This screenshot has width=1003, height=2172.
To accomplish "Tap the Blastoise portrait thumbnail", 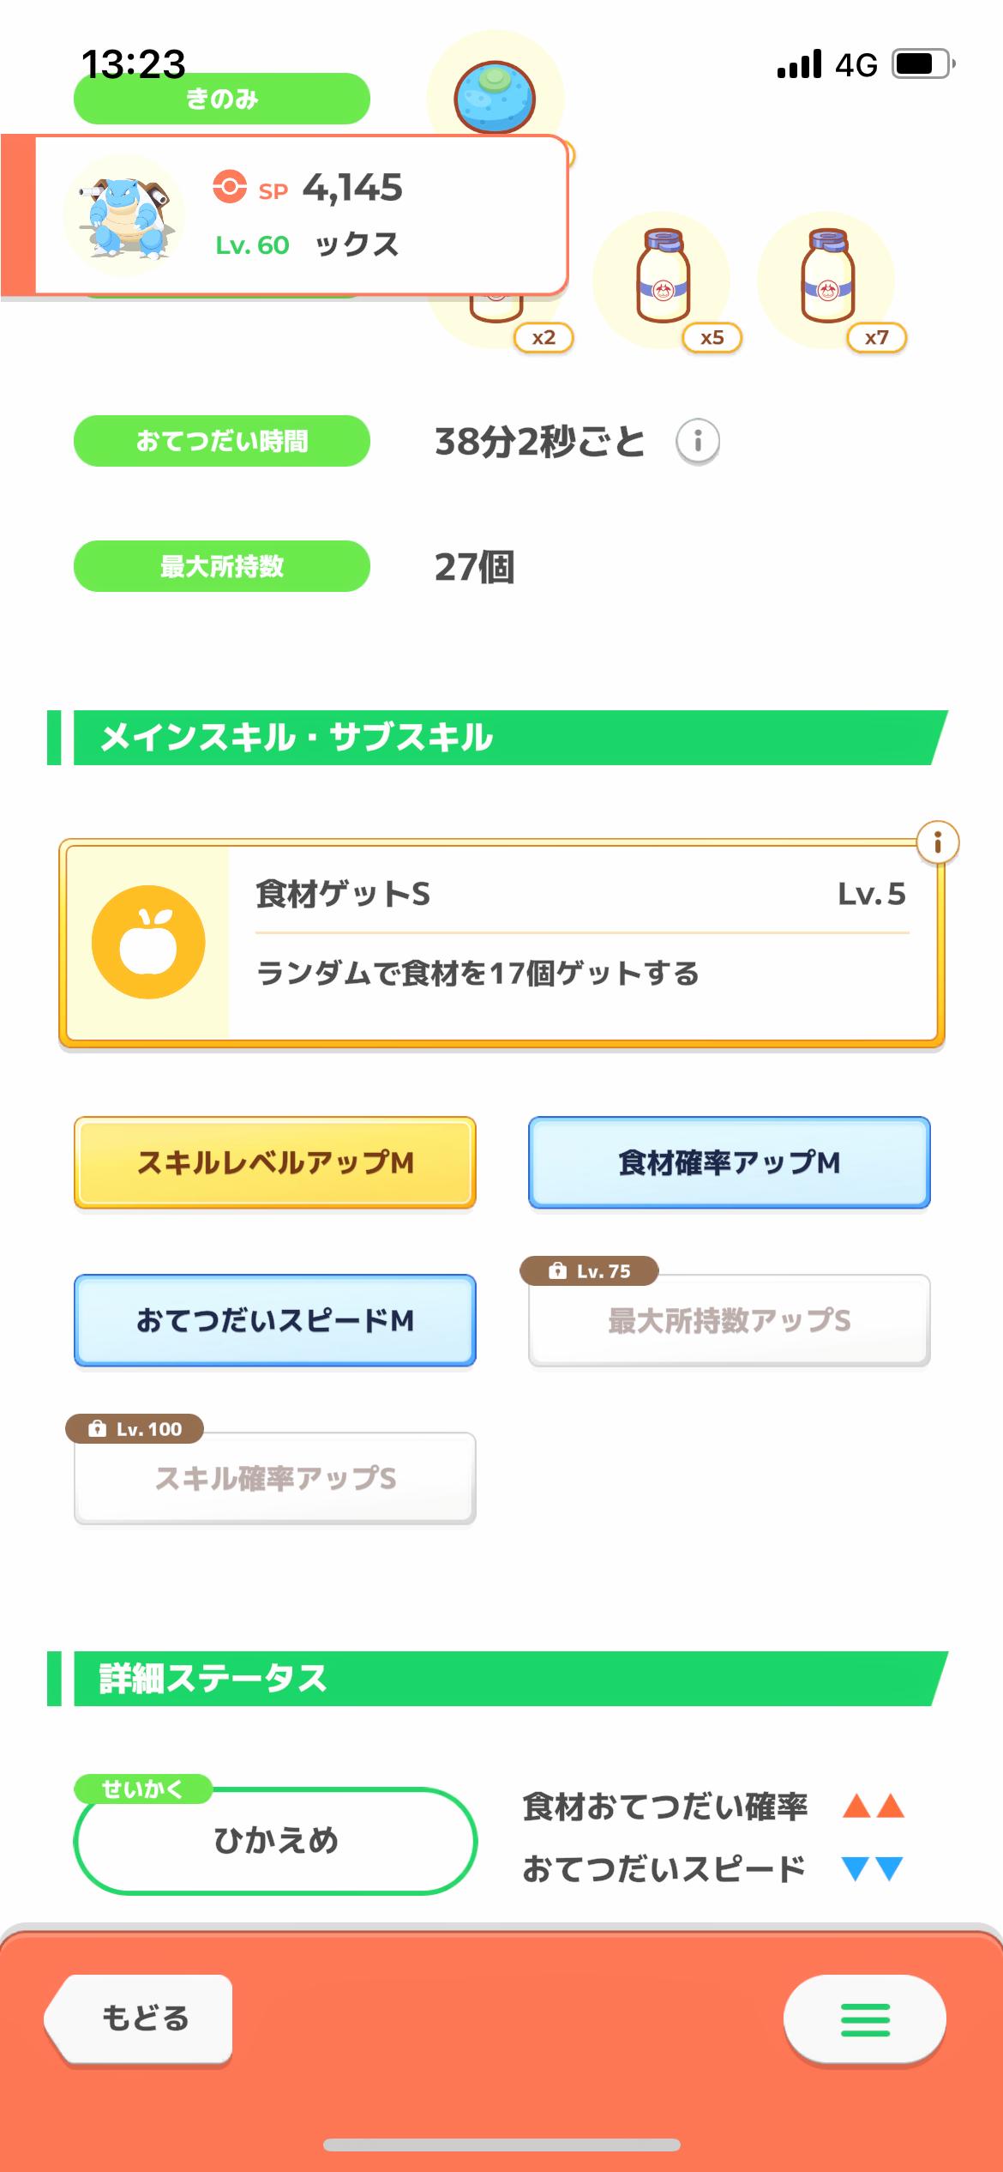I will (125, 215).
